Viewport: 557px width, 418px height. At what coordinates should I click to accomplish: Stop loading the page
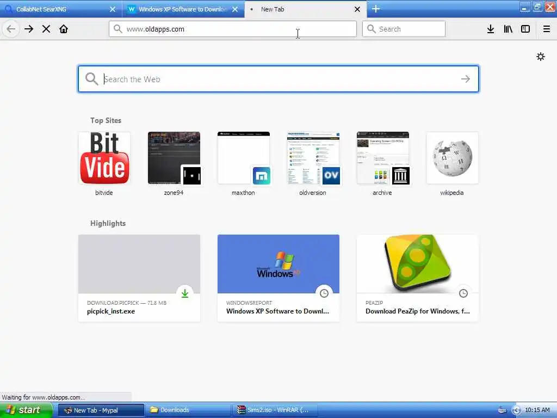[46, 29]
